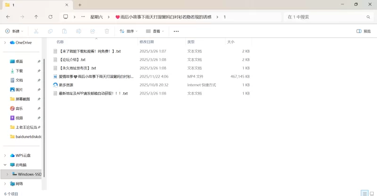Viewport: 377px width, 196px height.
Task: Open the 更多资源 Internet shortcut file
Action: pos(66,85)
